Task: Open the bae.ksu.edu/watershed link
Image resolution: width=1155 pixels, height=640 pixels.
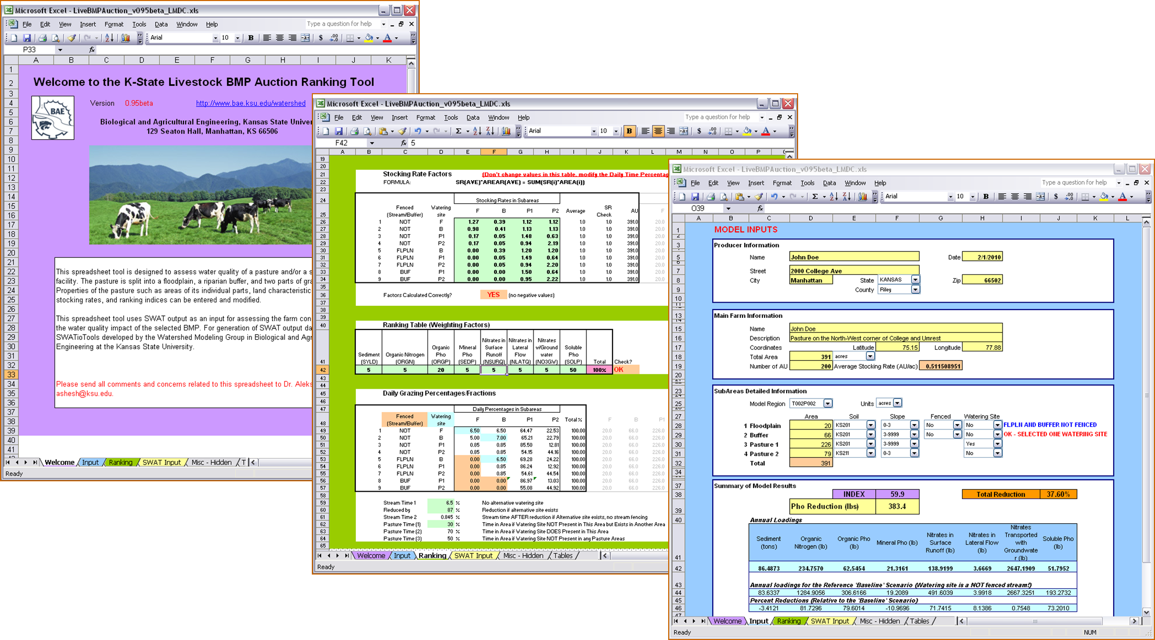Action: tap(250, 104)
